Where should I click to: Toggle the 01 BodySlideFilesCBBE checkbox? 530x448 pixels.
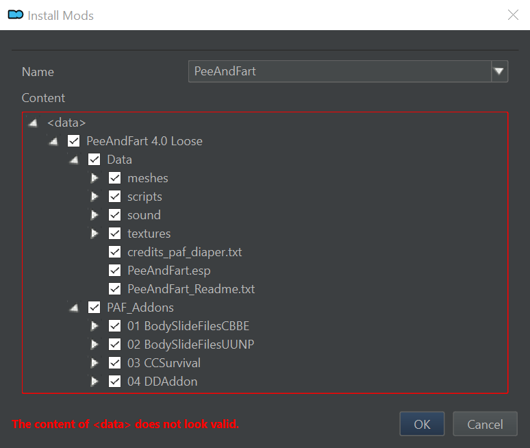coord(114,326)
